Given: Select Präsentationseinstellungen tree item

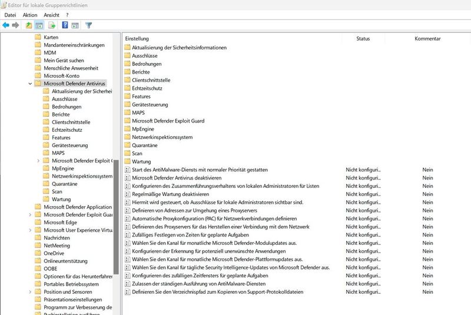Looking at the screenshot, I should coord(72,300).
